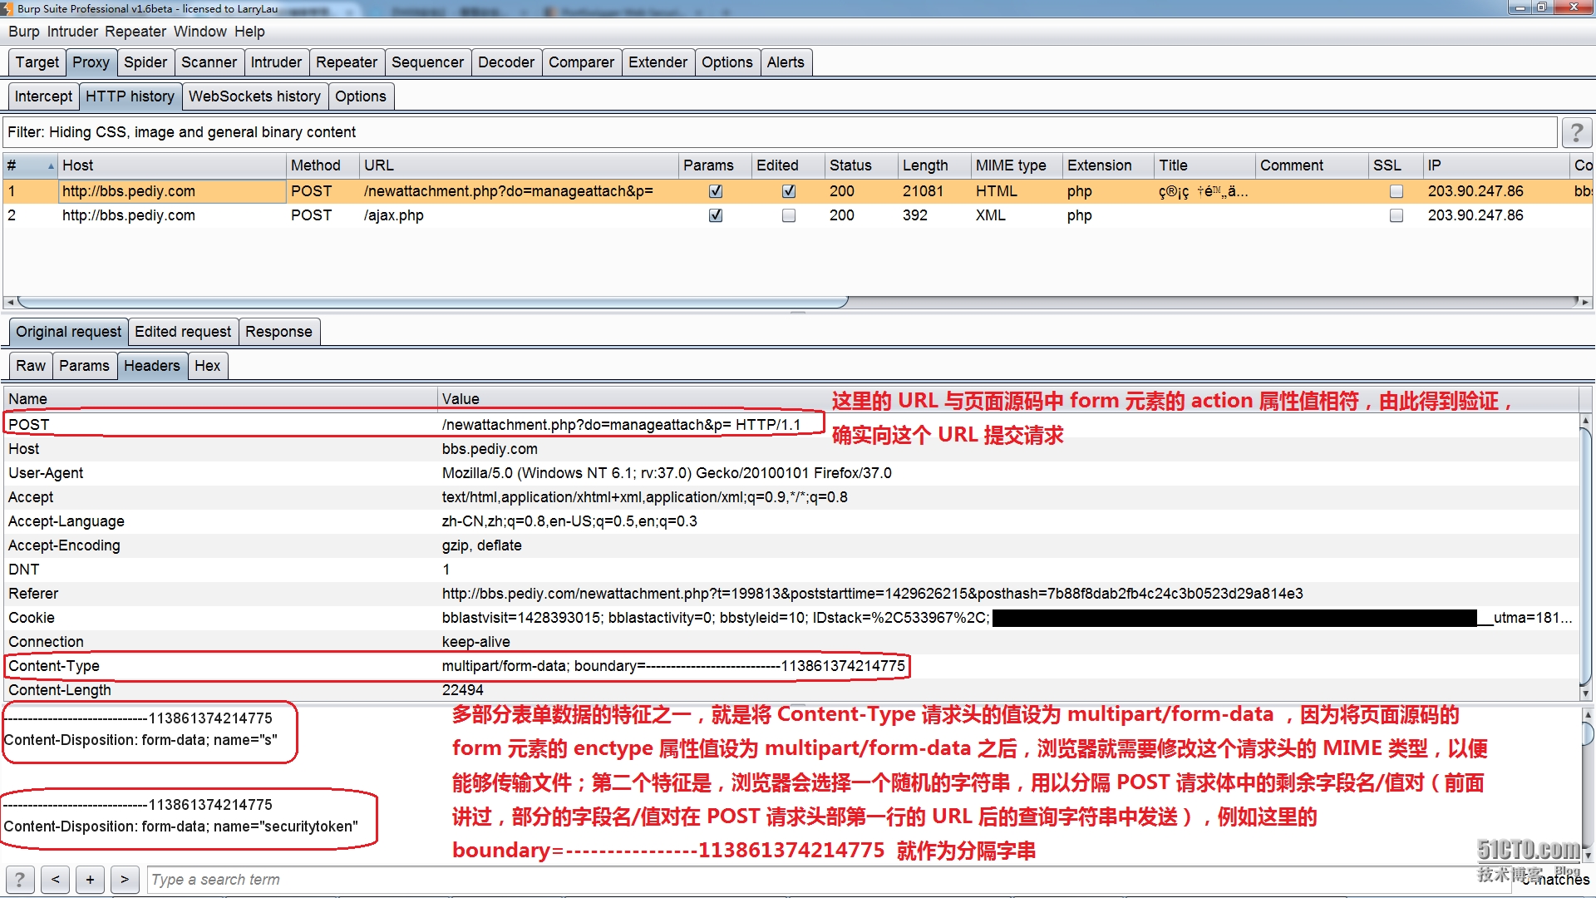The width and height of the screenshot is (1596, 898).
Task: Switch to the Spider tab
Action: pyautogui.click(x=145, y=62)
